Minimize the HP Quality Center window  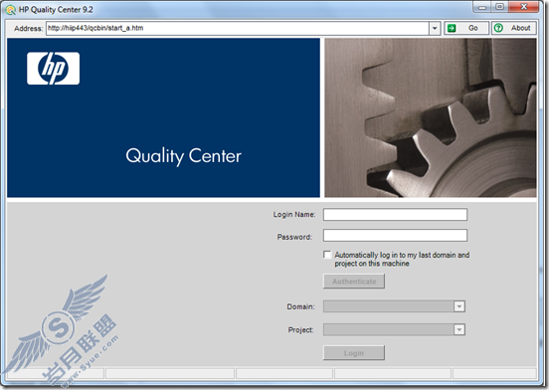point(482,7)
